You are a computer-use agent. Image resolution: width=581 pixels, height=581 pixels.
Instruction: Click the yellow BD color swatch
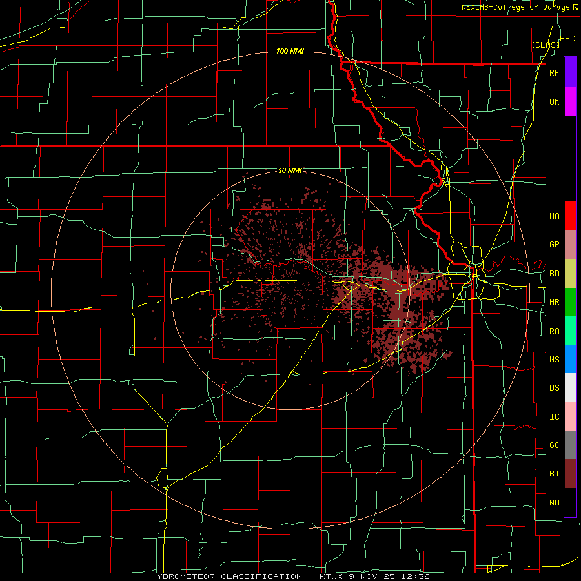(570, 274)
